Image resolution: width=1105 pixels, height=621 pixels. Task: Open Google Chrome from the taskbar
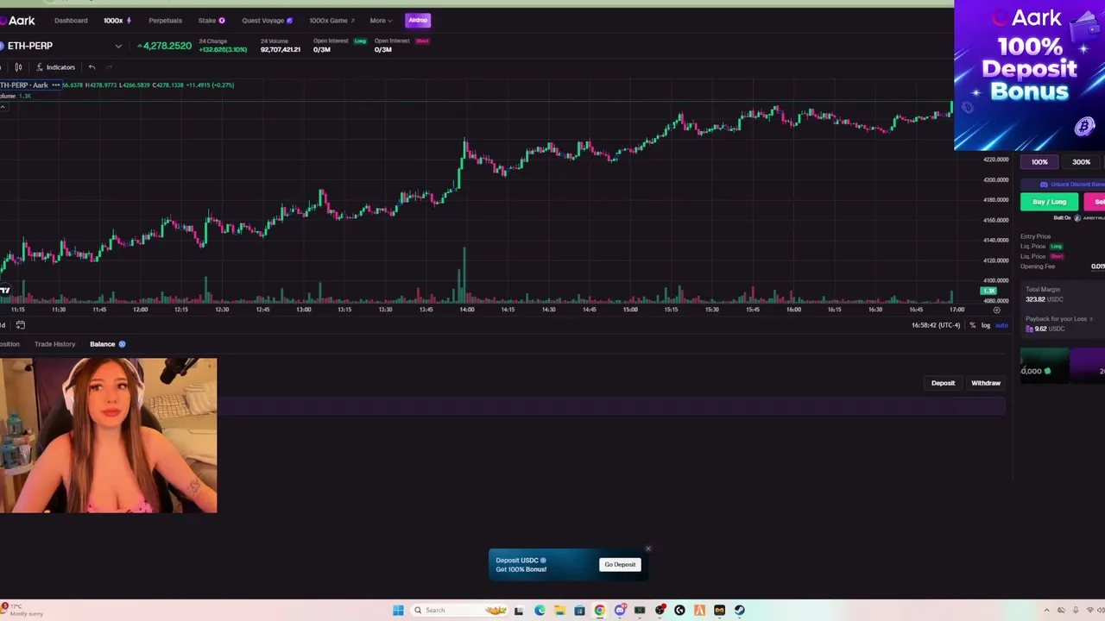[599, 611]
